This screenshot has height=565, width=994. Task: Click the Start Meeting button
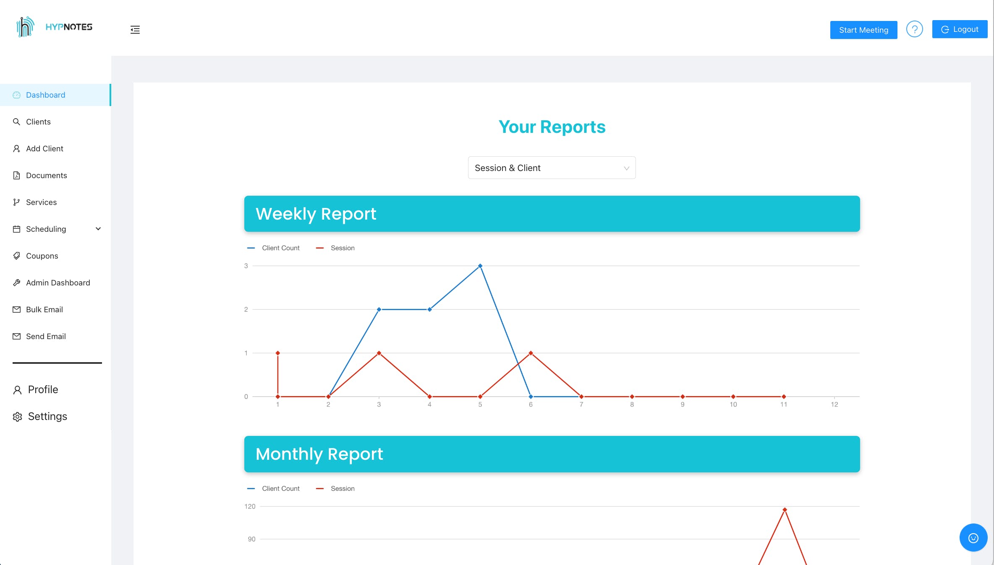pyautogui.click(x=863, y=30)
